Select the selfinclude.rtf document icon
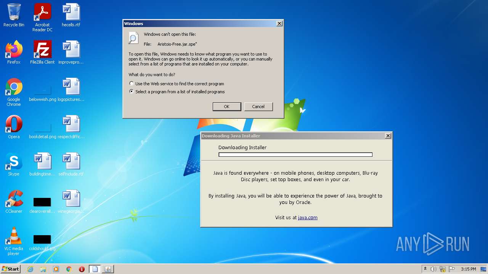This screenshot has width=488, height=274. pos(71,164)
